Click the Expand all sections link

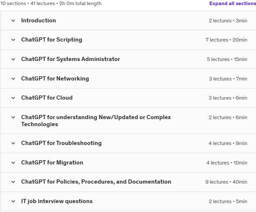233,4
